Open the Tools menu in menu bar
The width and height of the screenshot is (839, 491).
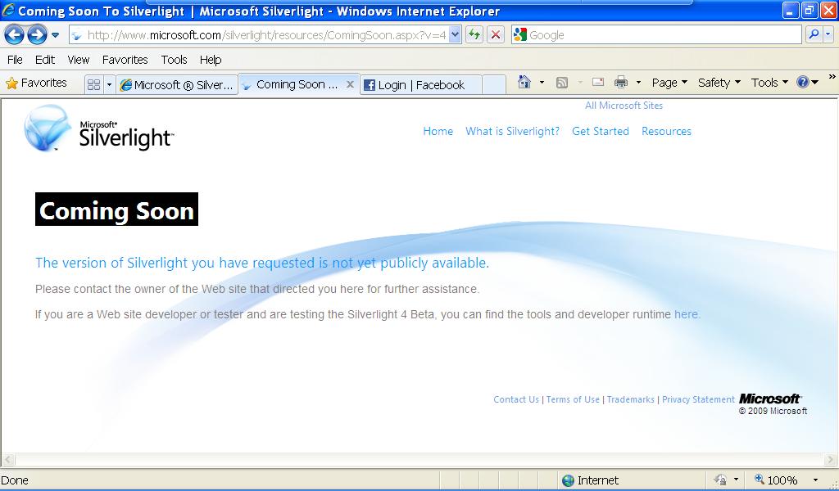pos(174,60)
